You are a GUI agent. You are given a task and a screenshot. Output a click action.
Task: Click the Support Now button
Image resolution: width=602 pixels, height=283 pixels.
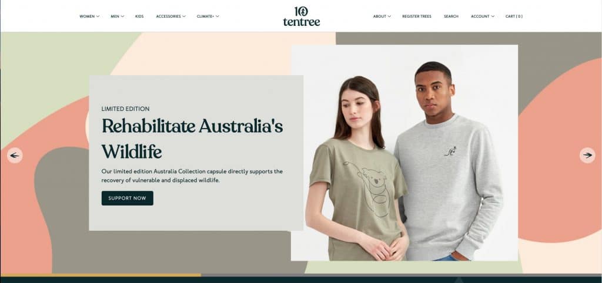coord(128,198)
